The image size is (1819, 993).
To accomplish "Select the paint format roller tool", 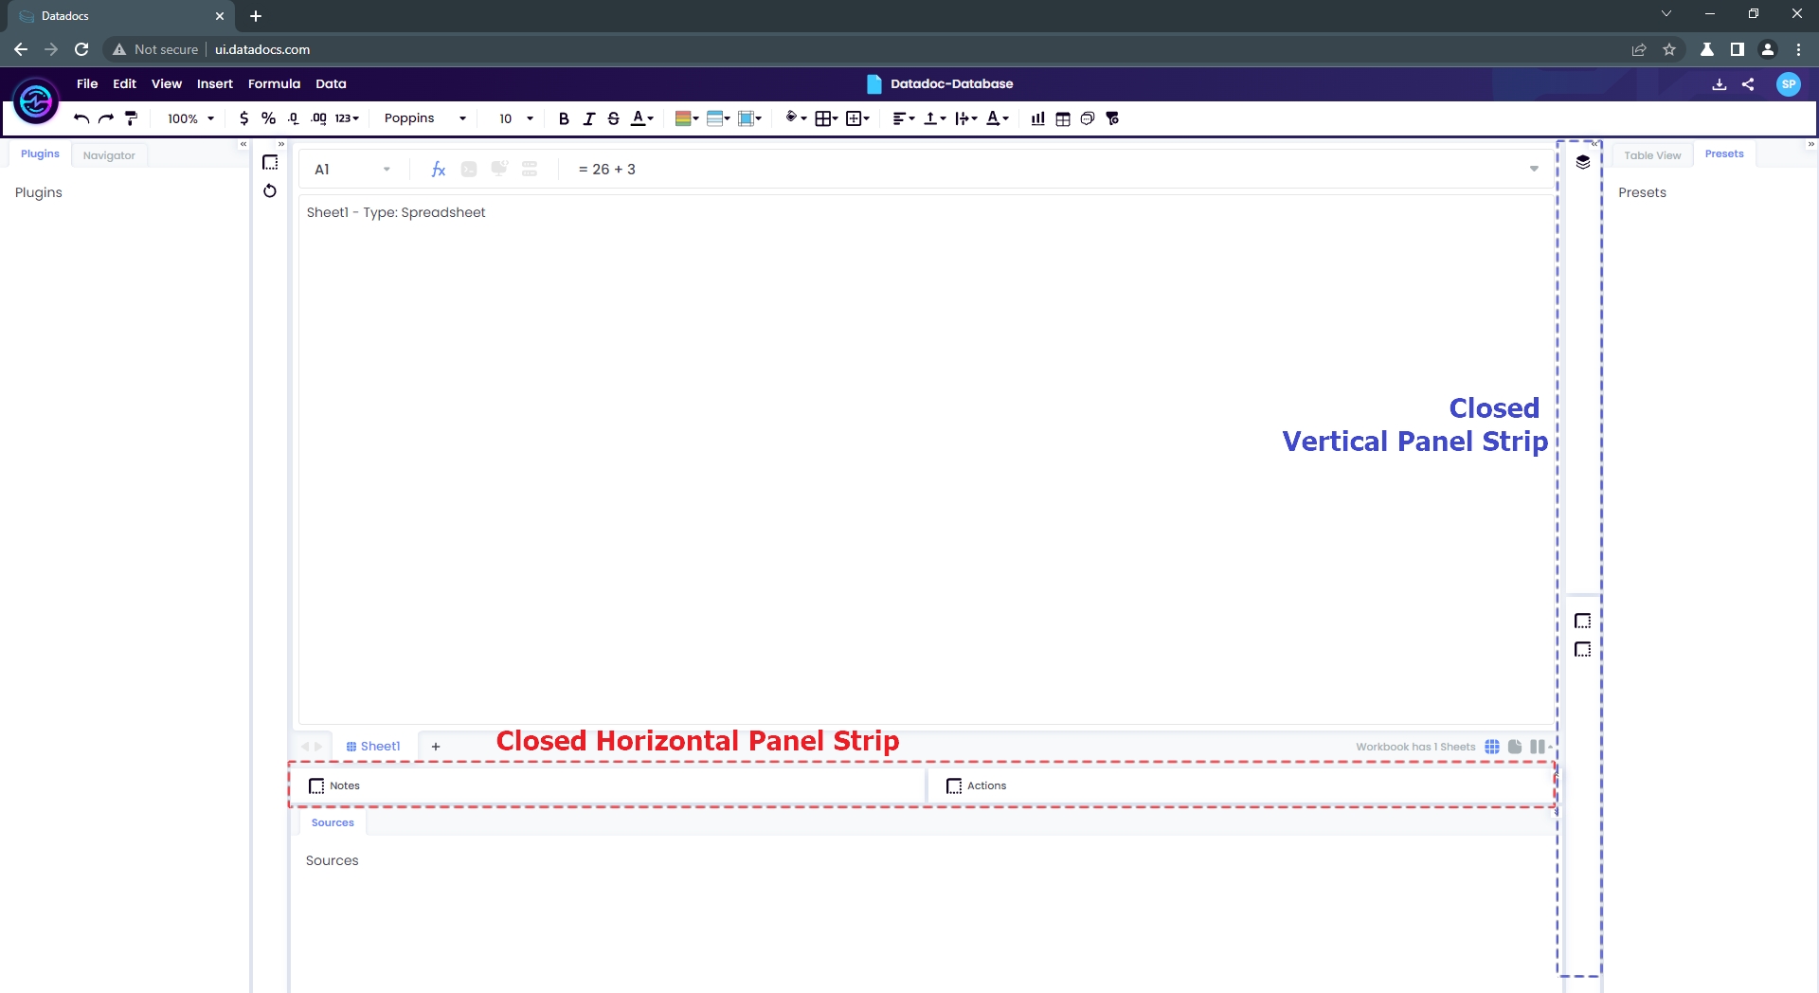I will click(132, 118).
